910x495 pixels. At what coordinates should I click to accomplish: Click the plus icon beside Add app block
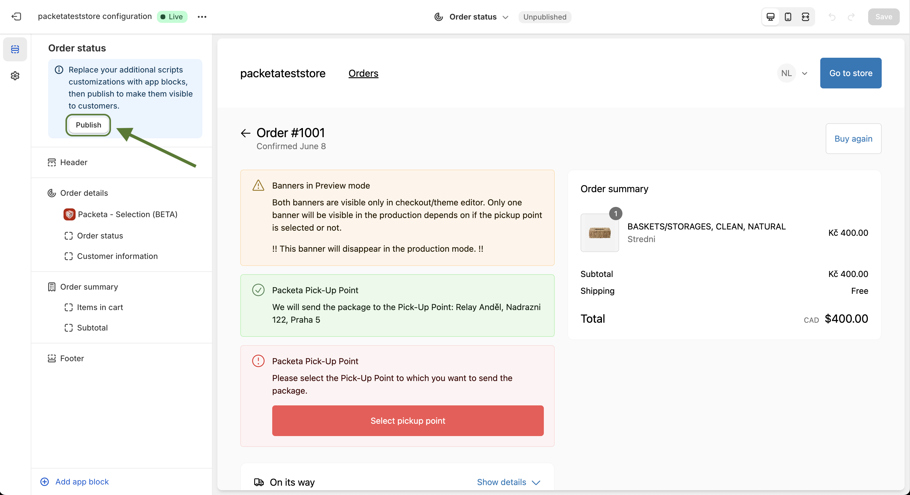(x=45, y=481)
